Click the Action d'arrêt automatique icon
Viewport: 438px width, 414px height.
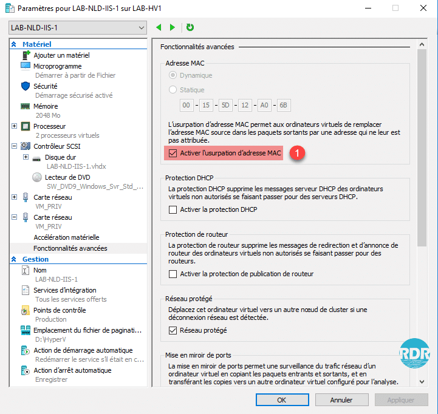click(x=25, y=370)
